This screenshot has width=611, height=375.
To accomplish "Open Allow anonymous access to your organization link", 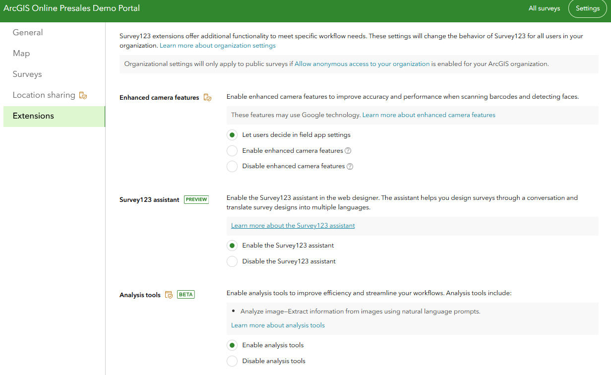I will tap(362, 64).
